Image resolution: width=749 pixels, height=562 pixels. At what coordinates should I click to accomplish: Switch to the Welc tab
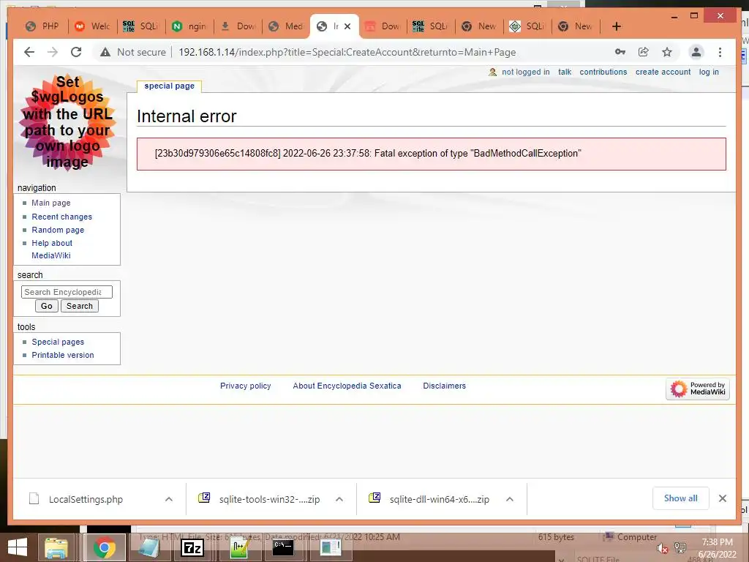pyautogui.click(x=92, y=26)
